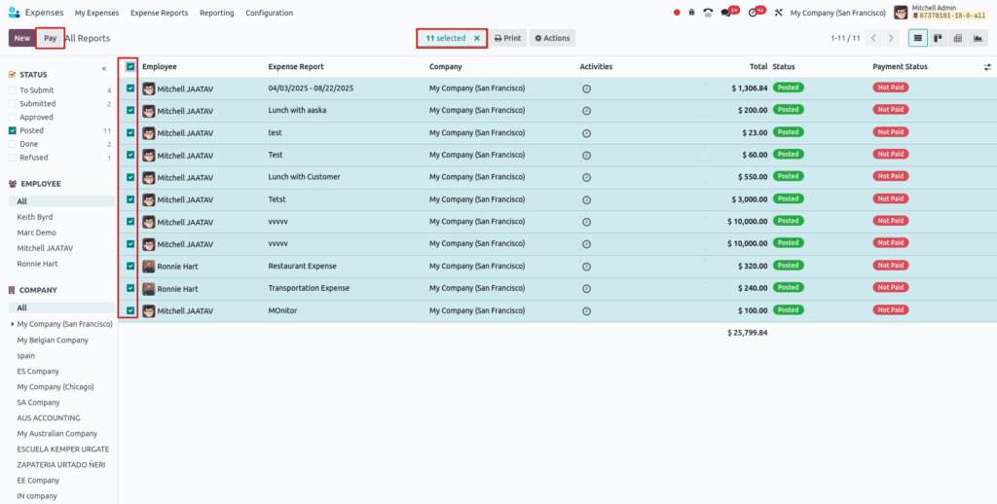Screen dimensions: 997x504
Task: Expand My Company (San Francisco) tree item
Action: 12,324
